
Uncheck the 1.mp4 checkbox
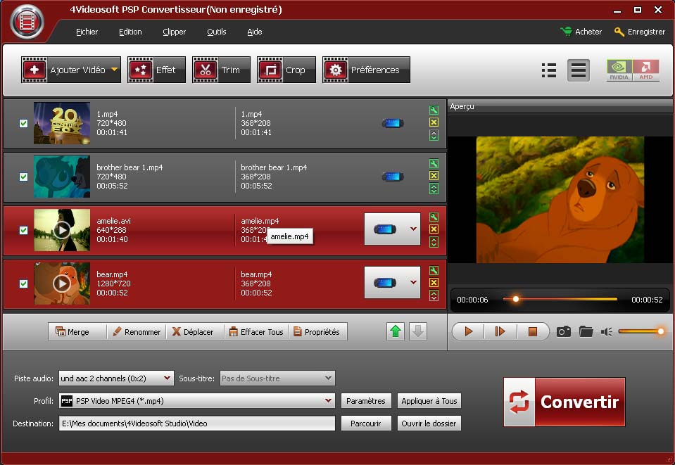click(23, 123)
